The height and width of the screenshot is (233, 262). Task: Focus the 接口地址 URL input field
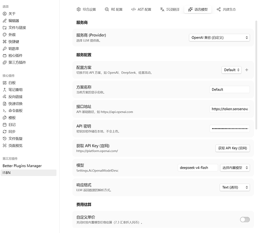(x=229, y=109)
